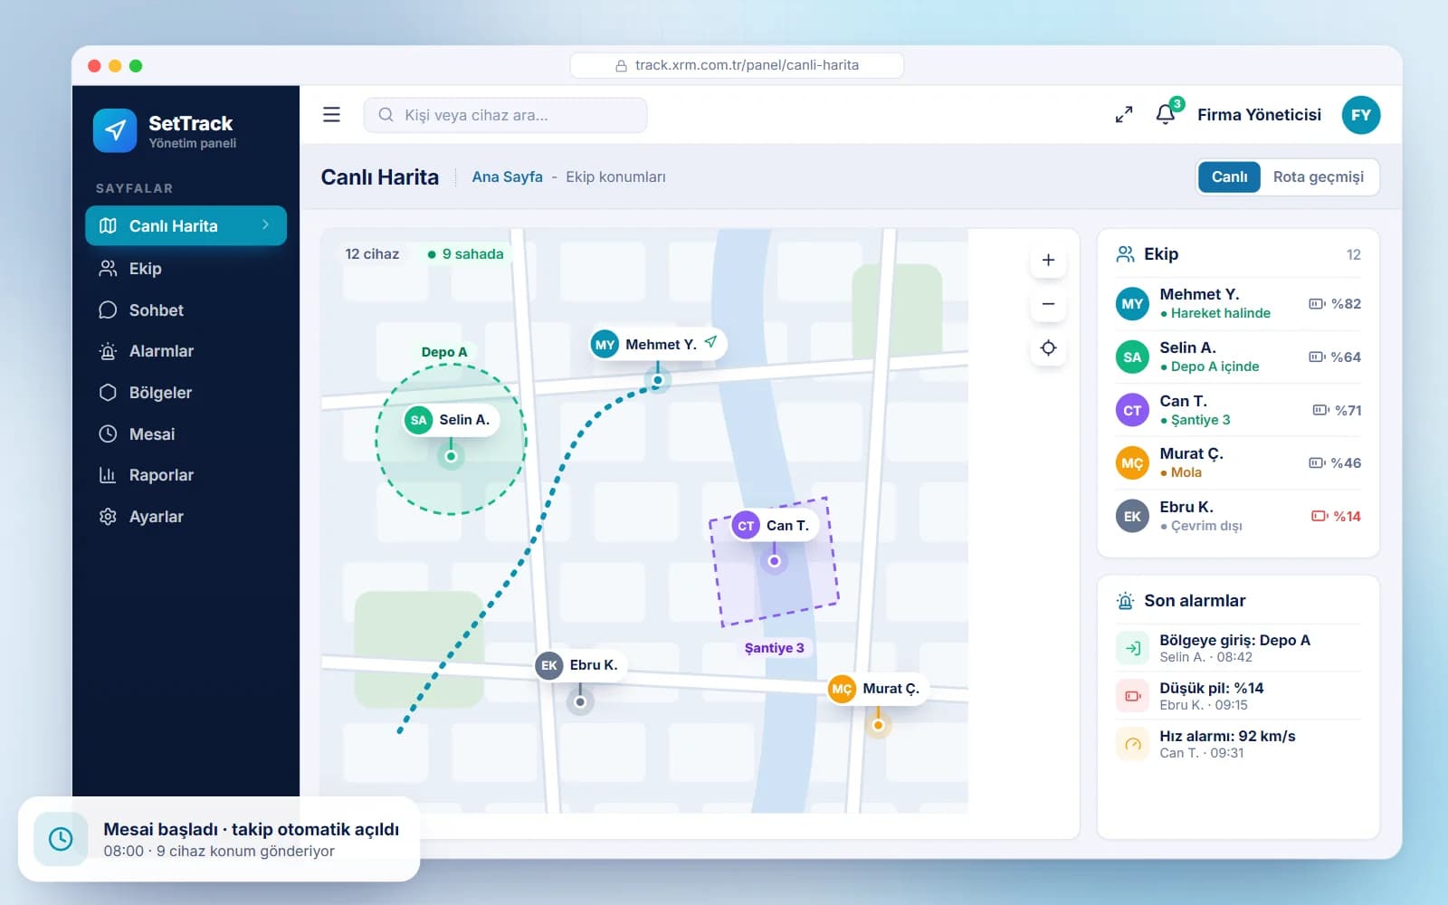This screenshot has width=1448, height=905.
Task: Select Murat Ç. in the Ekip list
Action: coord(1238,462)
